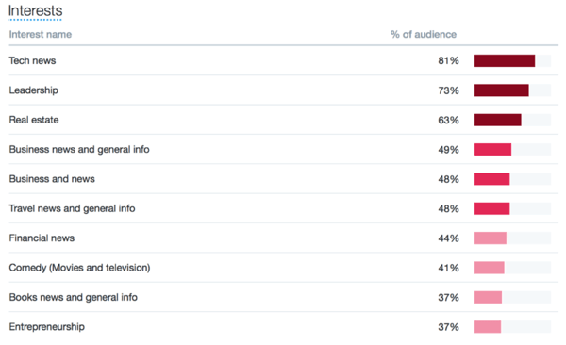Image resolution: width=566 pixels, height=345 pixels.
Task: Click the Tech news 81% bar
Action: (x=505, y=60)
